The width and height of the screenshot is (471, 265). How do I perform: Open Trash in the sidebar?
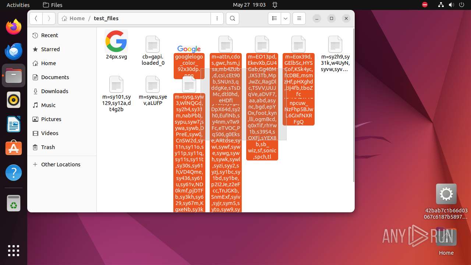(62, 147)
